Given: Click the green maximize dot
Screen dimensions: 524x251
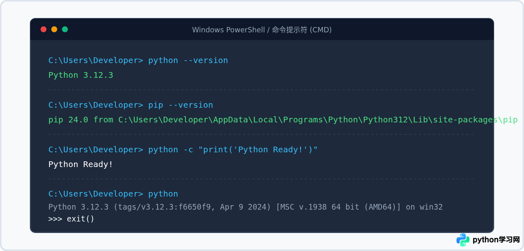Looking at the screenshot, I should click(65, 29).
